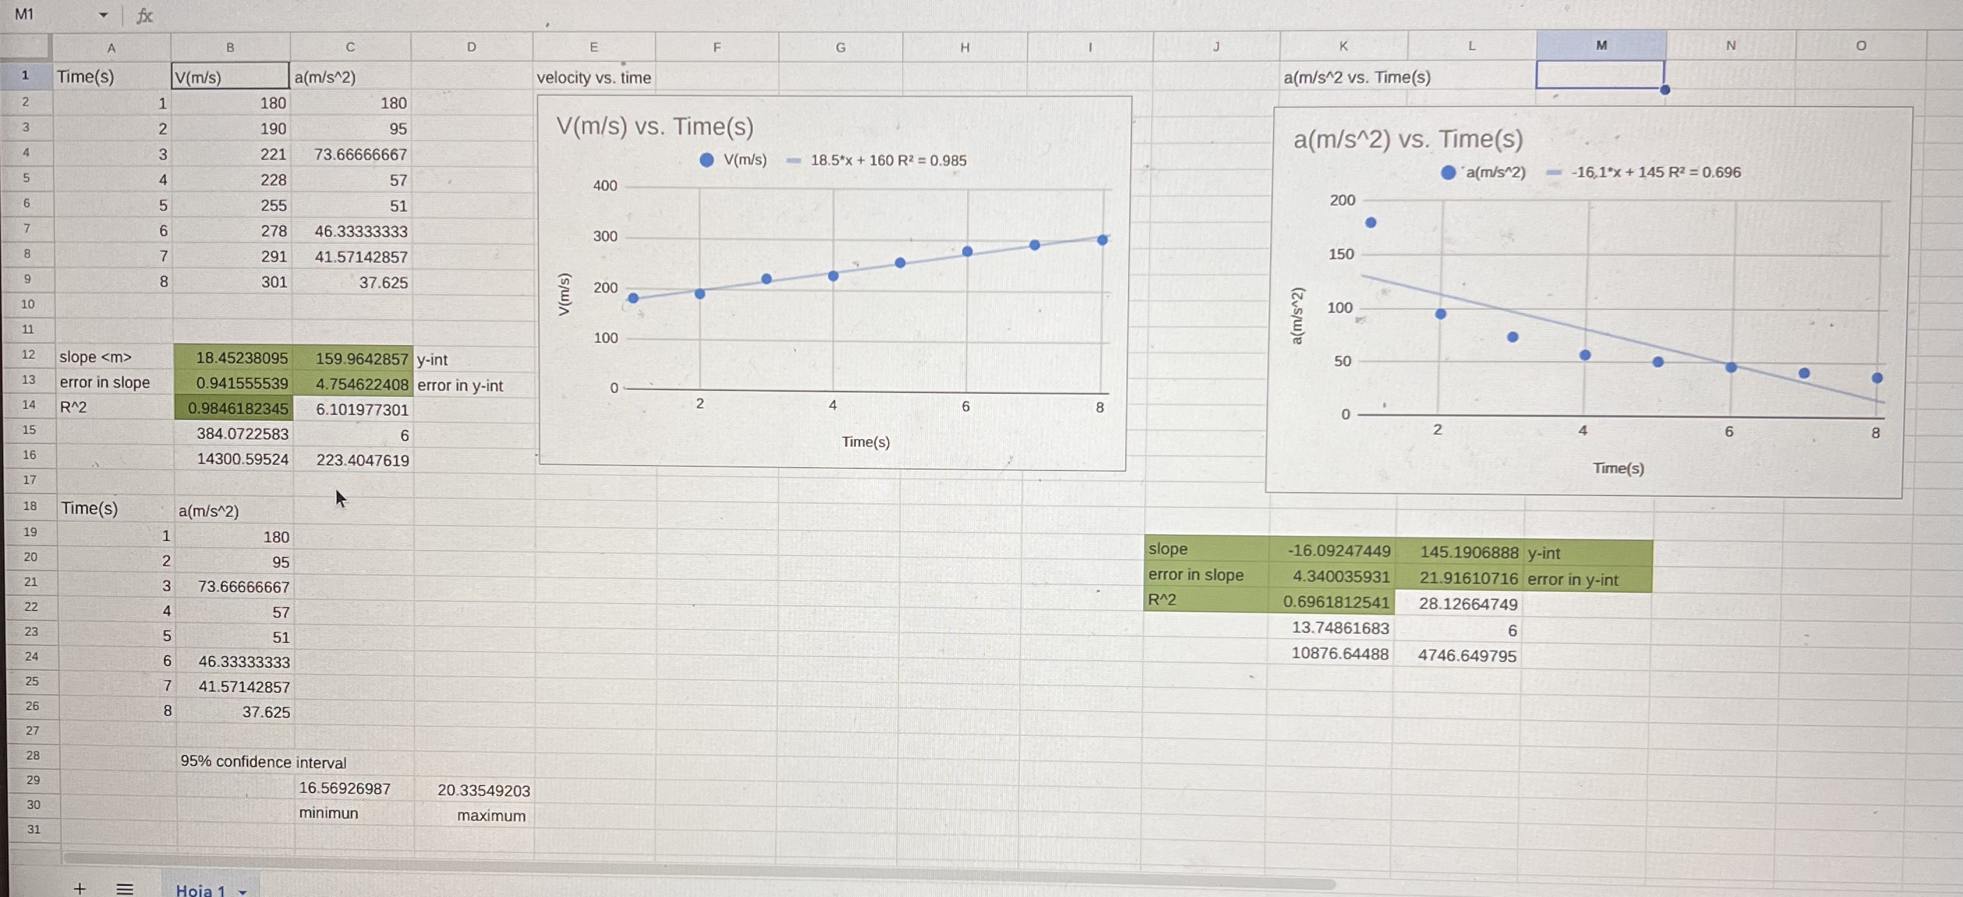Click the a(m/s^2) legend dot in acceleration chart
Screen dimensions: 1963x897
point(1448,173)
